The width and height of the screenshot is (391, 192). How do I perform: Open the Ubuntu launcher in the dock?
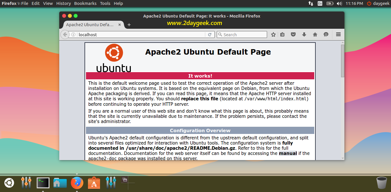coord(9,183)
